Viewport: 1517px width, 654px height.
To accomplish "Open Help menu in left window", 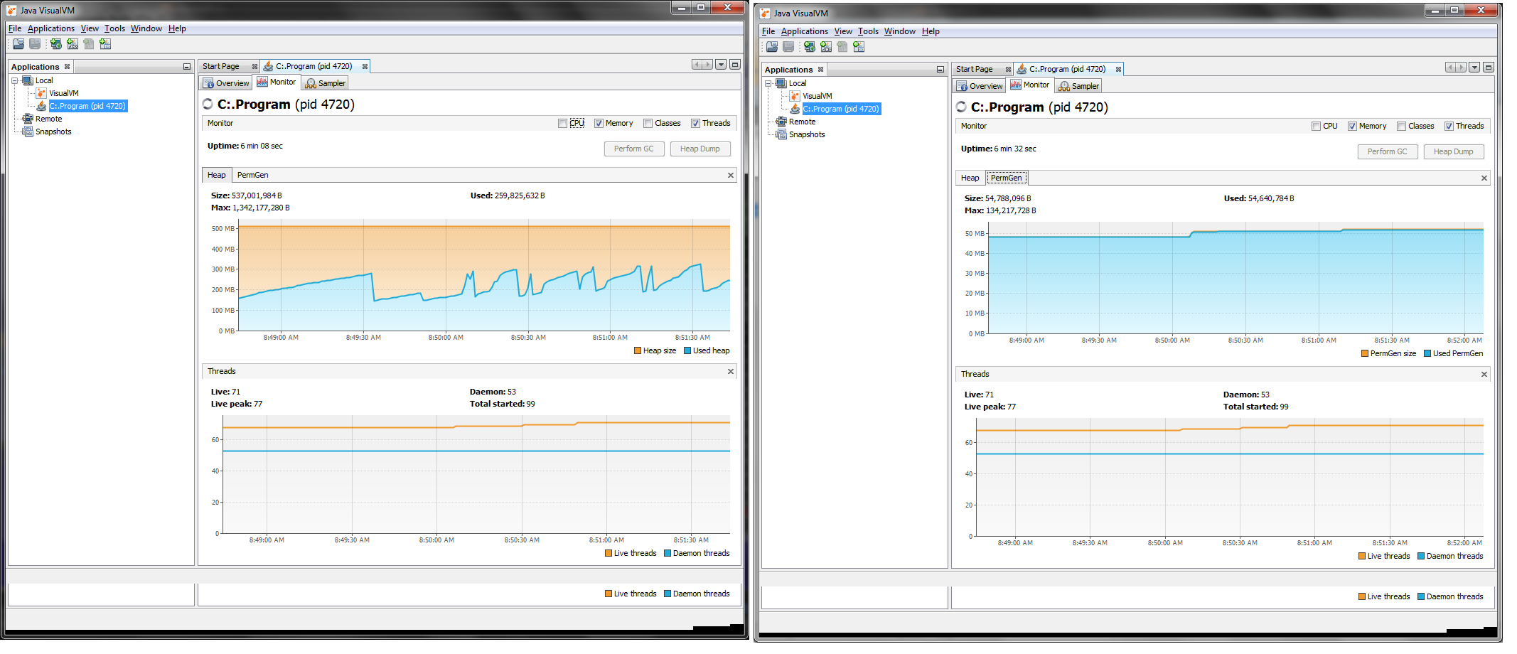I will pyautogui.click(x=177, y=28).
